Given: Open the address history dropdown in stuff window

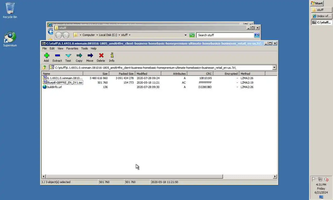Looking at the screenshot, I should (185, 35).
